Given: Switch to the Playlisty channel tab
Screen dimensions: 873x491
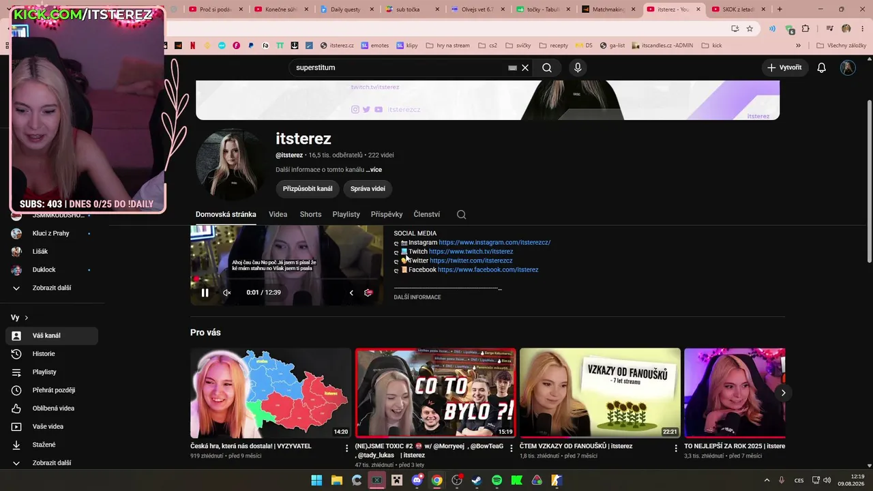Looking at the screenshot, I should pos(346,214).
